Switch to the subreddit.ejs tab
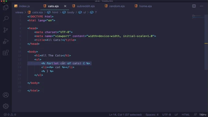The width and height of the screenshot is (208, 117). tap(86, 6)
